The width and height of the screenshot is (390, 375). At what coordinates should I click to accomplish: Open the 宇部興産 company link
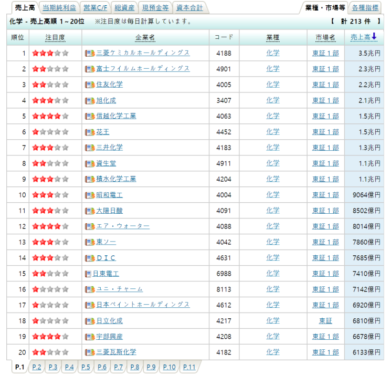point(109,337)
